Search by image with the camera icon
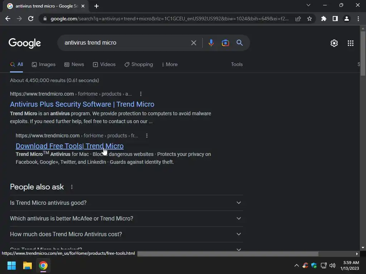This screenshot has width=366, height=274. pyautogui.click(x=225, y=43)
